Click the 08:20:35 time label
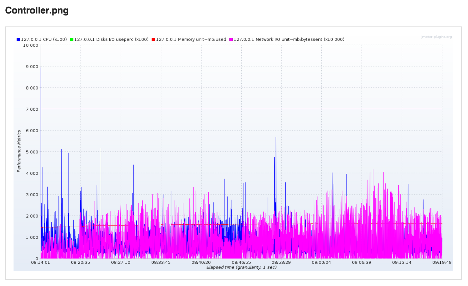468x286 pixels. (80, 262)
